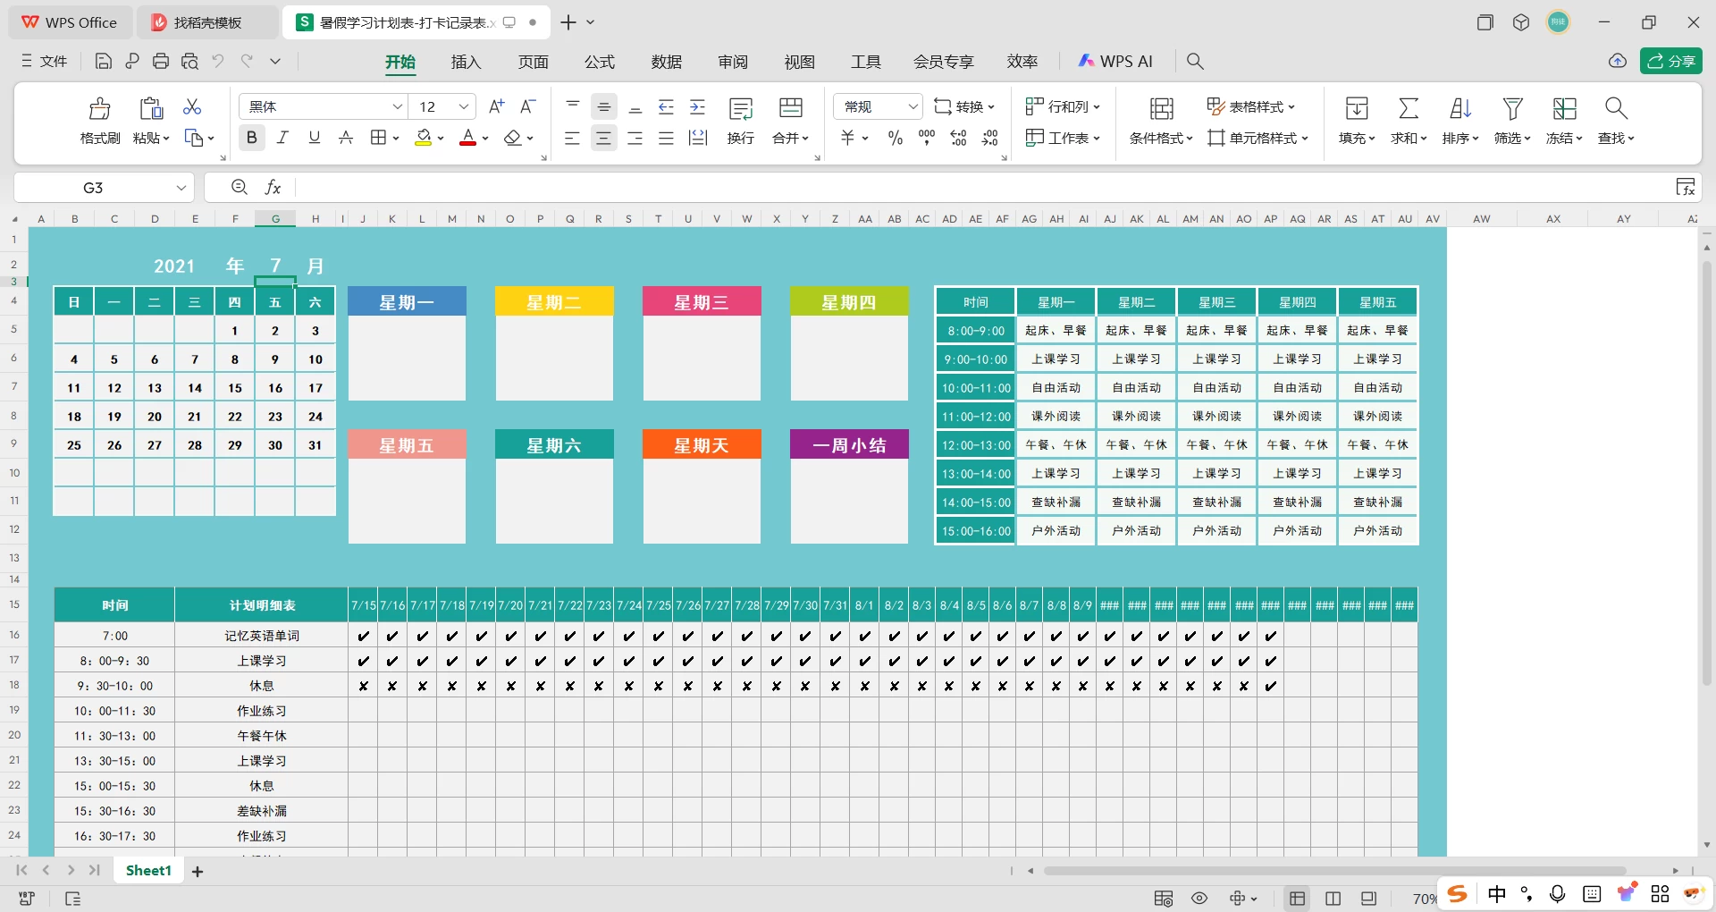Open the Review (审阅) ribbon tab
The image size is (1716, 912).
coord(733,61)
